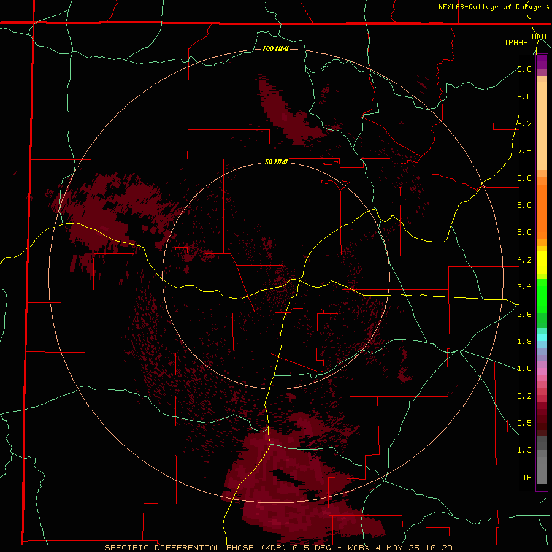Click the 0.2 legend value
This screenshot has height=552, width=552.
524,396
